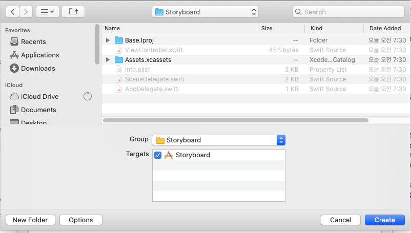Click the iCloud Drive storage status icon

[x=87, y=96]
